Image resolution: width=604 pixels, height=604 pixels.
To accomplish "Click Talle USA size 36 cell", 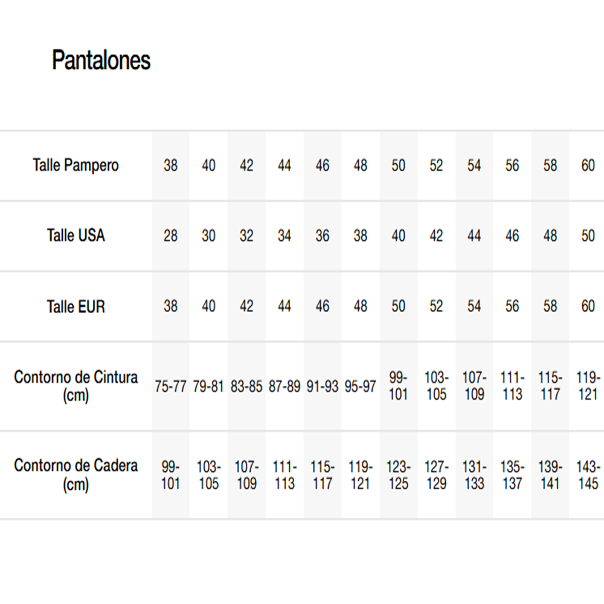I will (323, 236).
